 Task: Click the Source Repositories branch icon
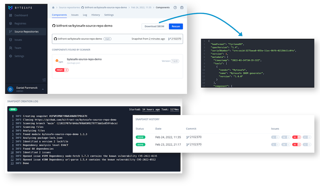click(x=10, y=31)
